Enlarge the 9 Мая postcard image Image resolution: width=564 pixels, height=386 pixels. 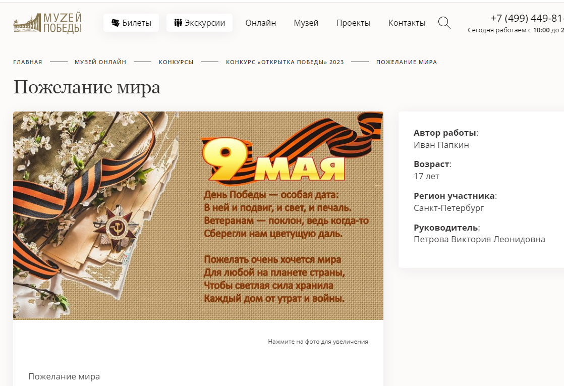[x=198, y=215]
